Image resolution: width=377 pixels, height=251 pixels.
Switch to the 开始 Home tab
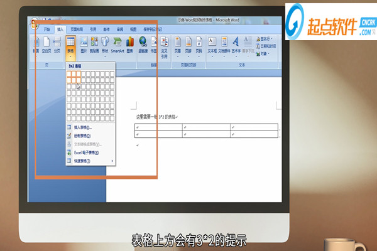tap(47, 29)
